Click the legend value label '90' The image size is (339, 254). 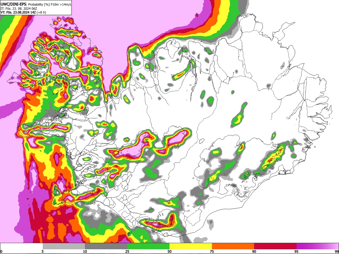click(254, 251)
